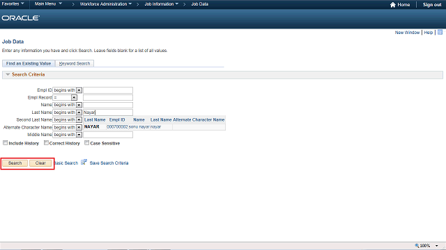This screenshot has width=446, height=250.
Task: Click into the Empl Record input field
Action: [x=108, y=97]
